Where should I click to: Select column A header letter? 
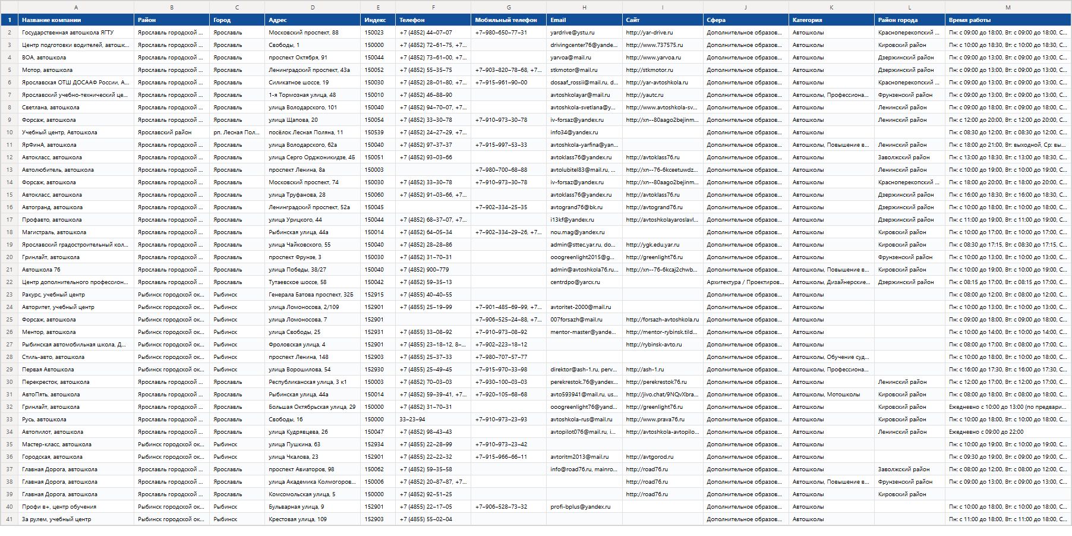[76, 7]
